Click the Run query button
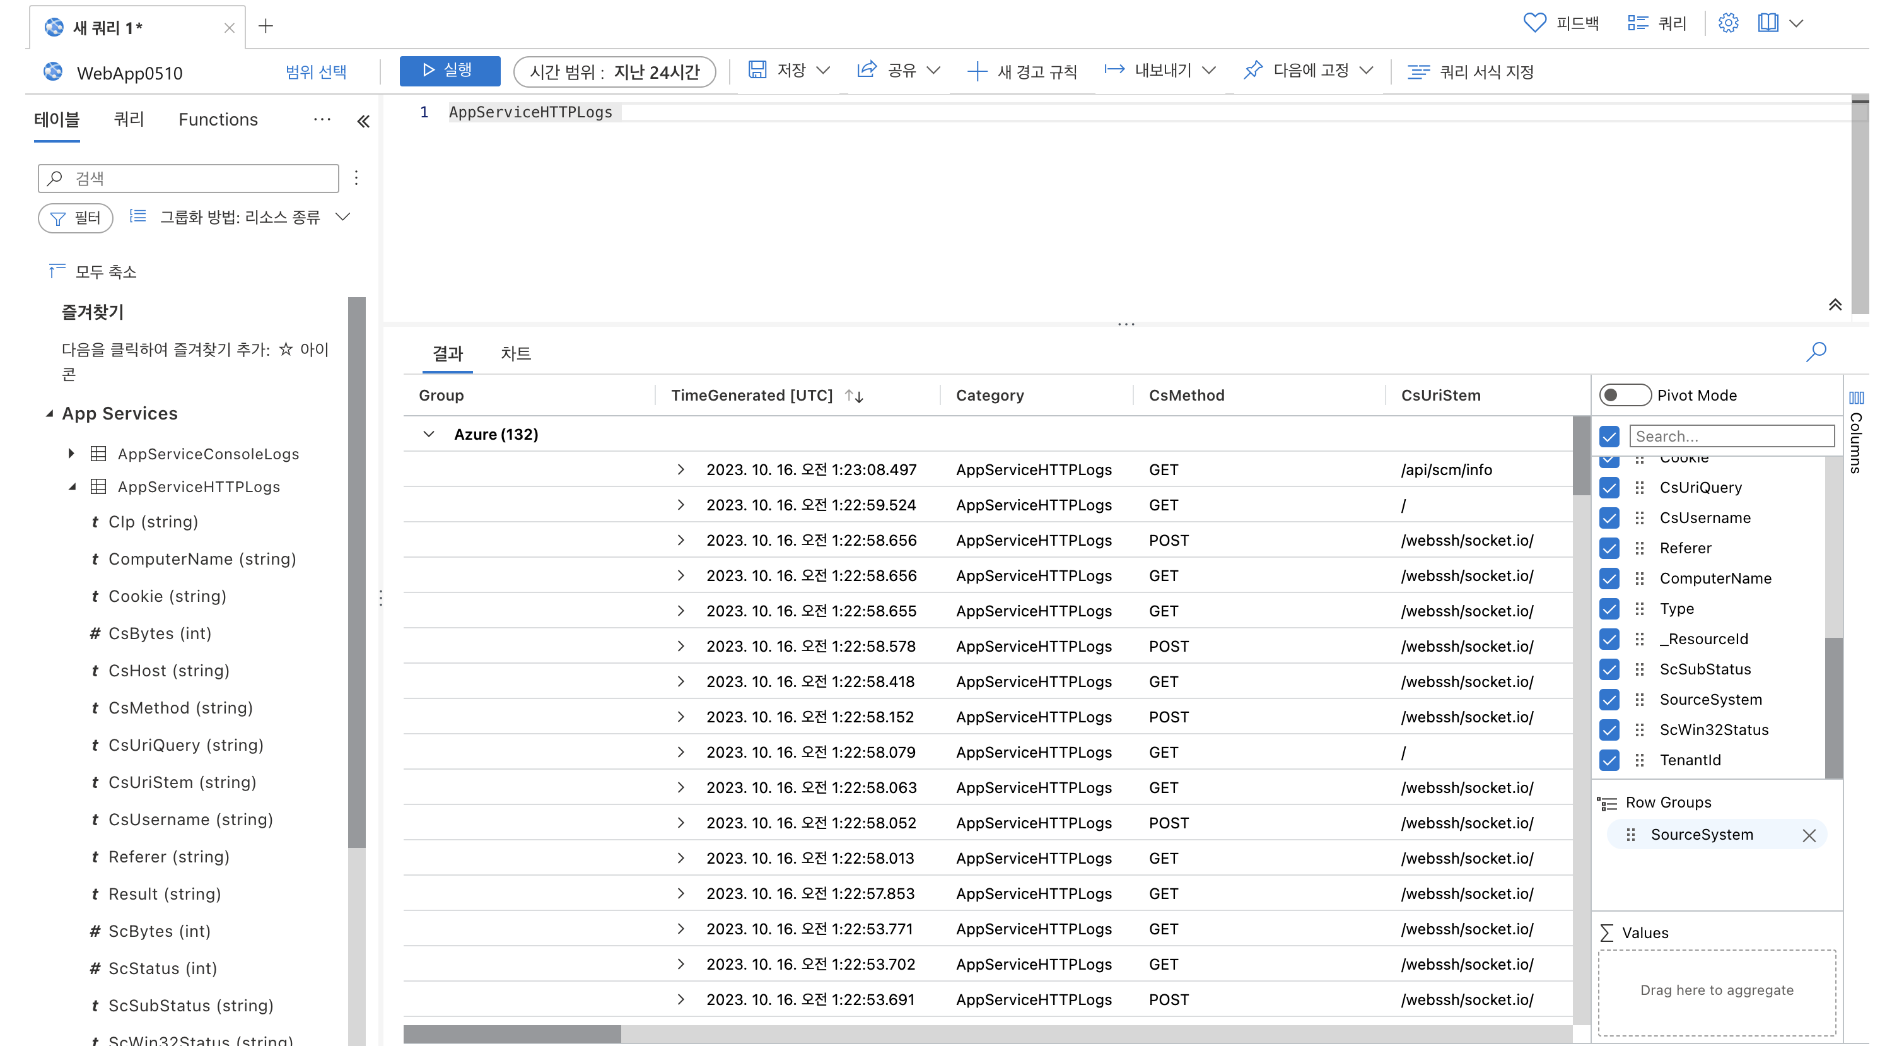This screenshot has width=1892, height=1046. click(450, 71)
